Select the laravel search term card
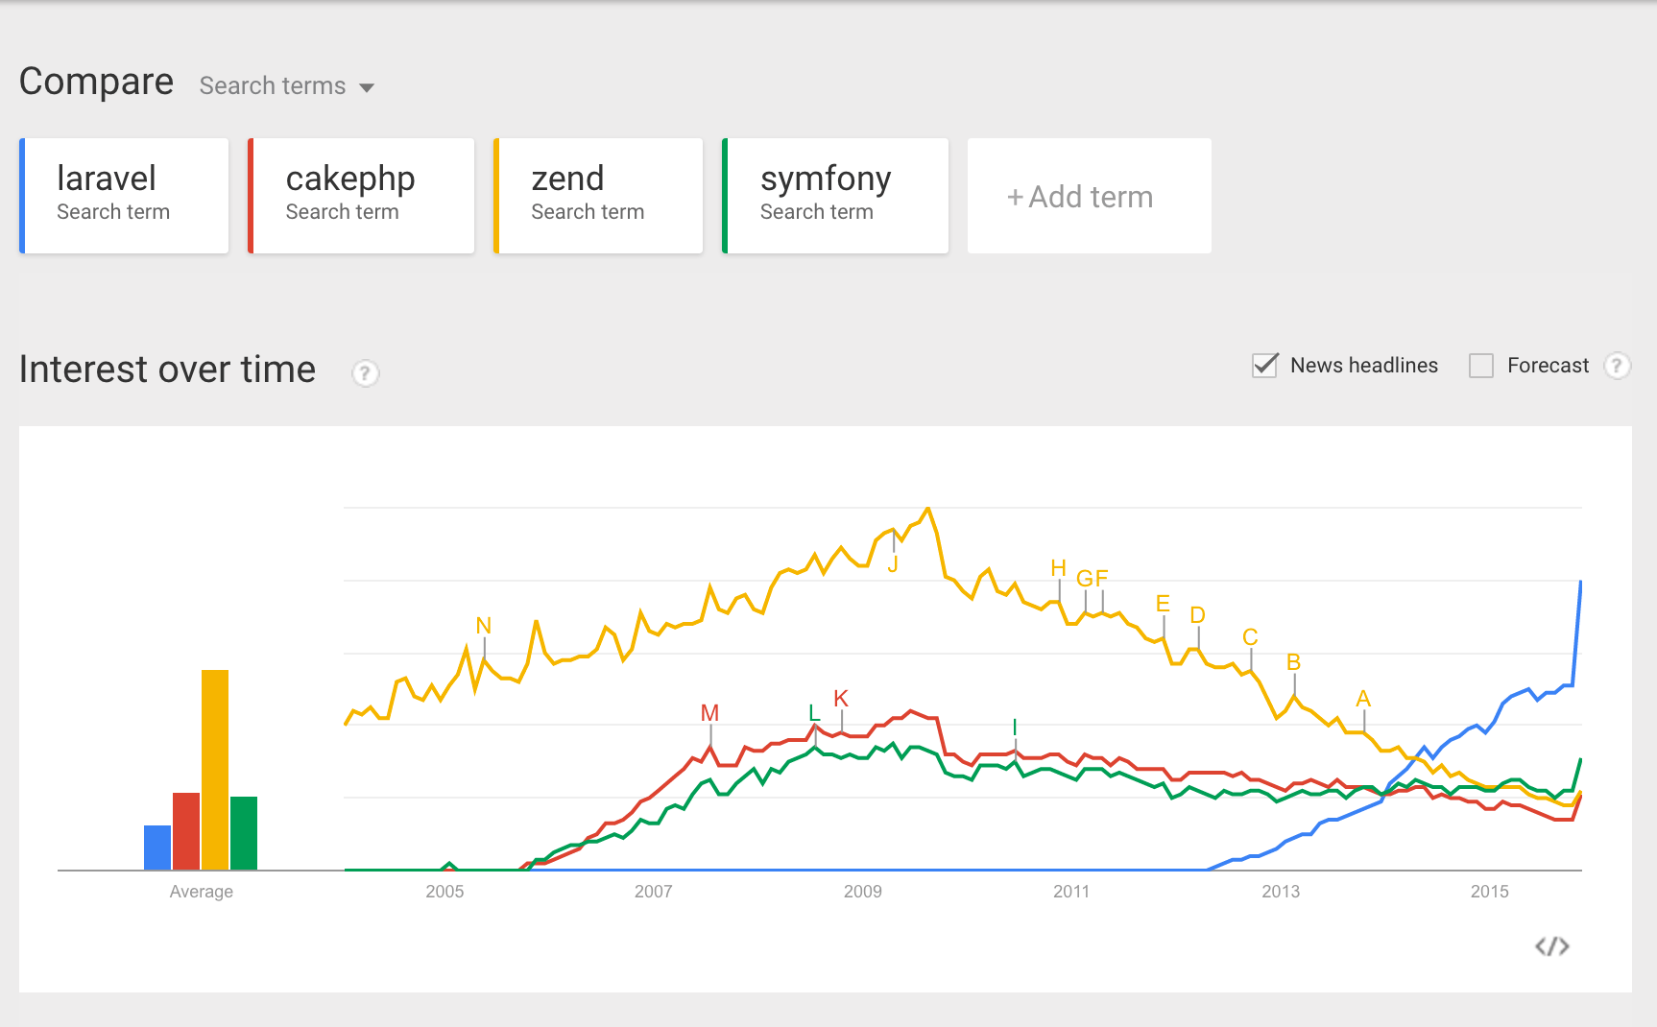Image resolution: width=1657 pixels, height=1027 pixels. click(125, 196)
